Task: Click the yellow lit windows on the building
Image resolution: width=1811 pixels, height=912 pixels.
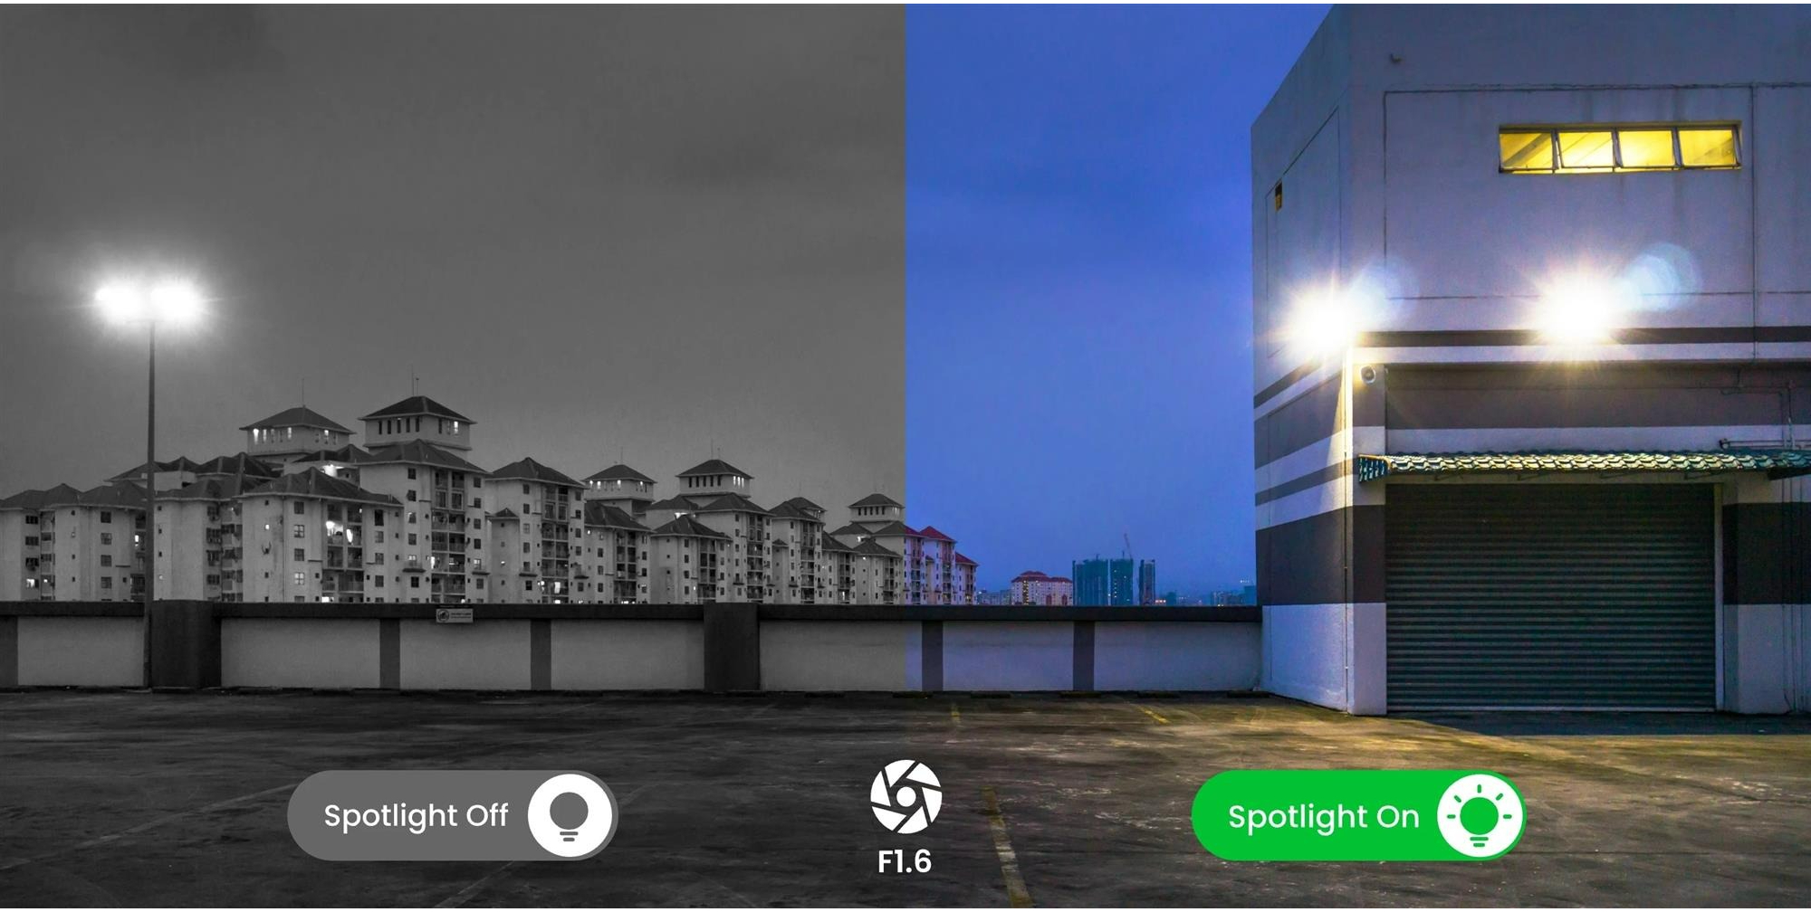Action: tap(1619, 148)
